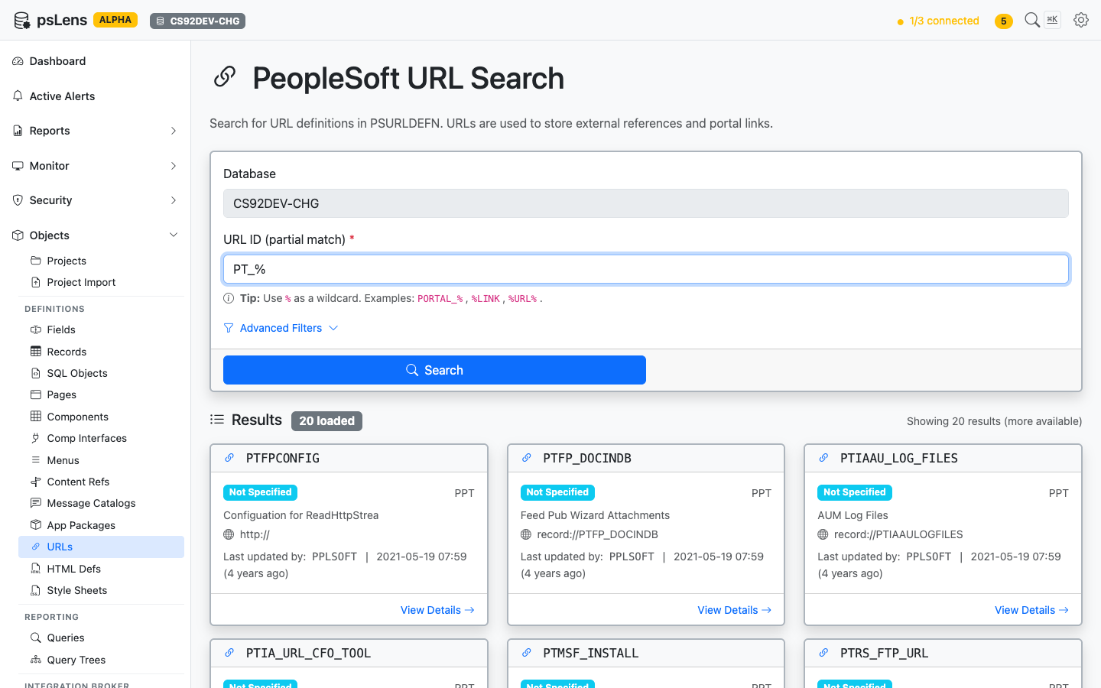
Task: Click the SQL Objects file icon
Action: (35, 373)
